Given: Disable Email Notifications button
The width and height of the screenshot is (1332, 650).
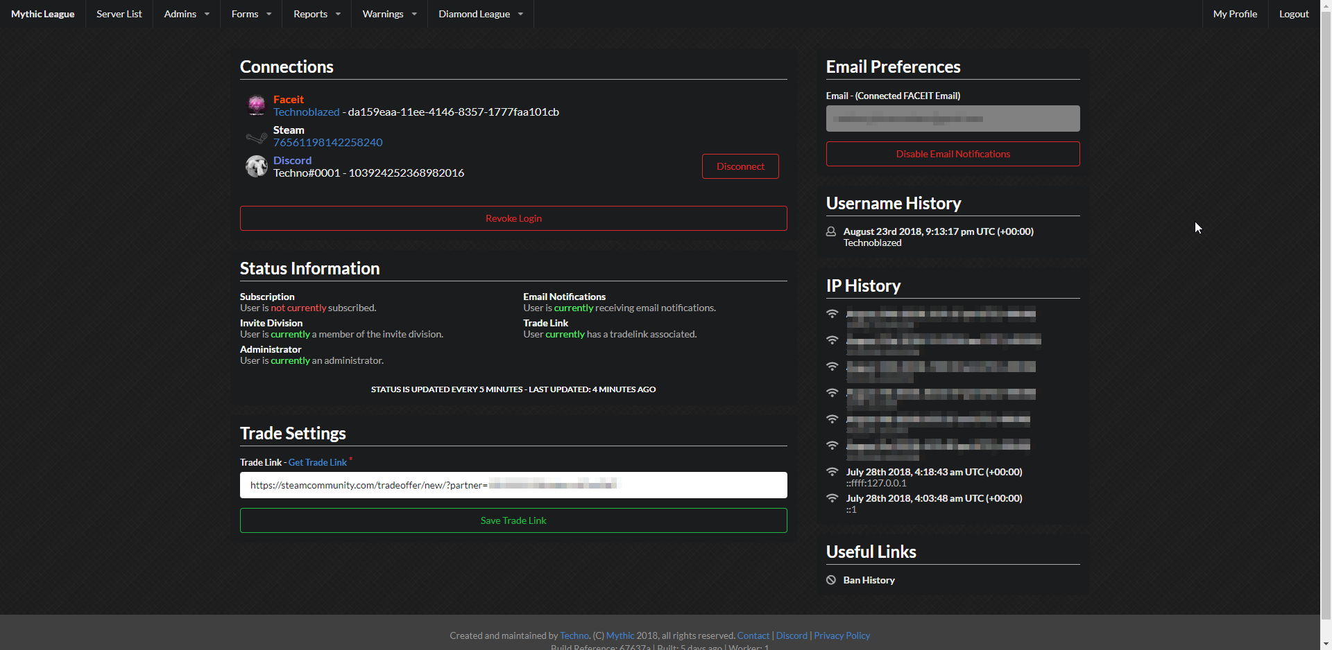Looking at the screenshot, I should coord(953,154).
